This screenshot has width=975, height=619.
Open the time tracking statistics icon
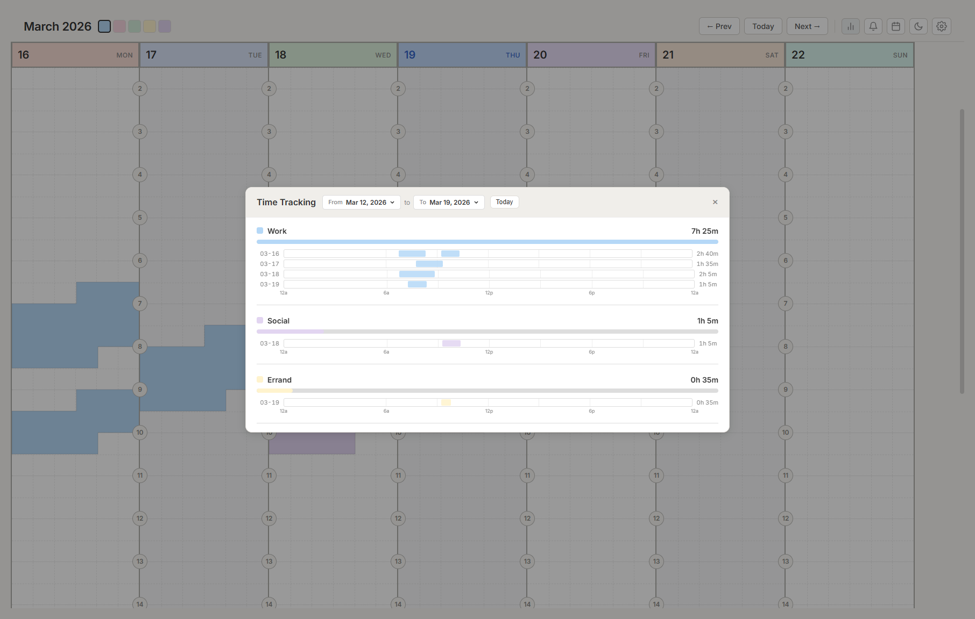coord(850,26)
